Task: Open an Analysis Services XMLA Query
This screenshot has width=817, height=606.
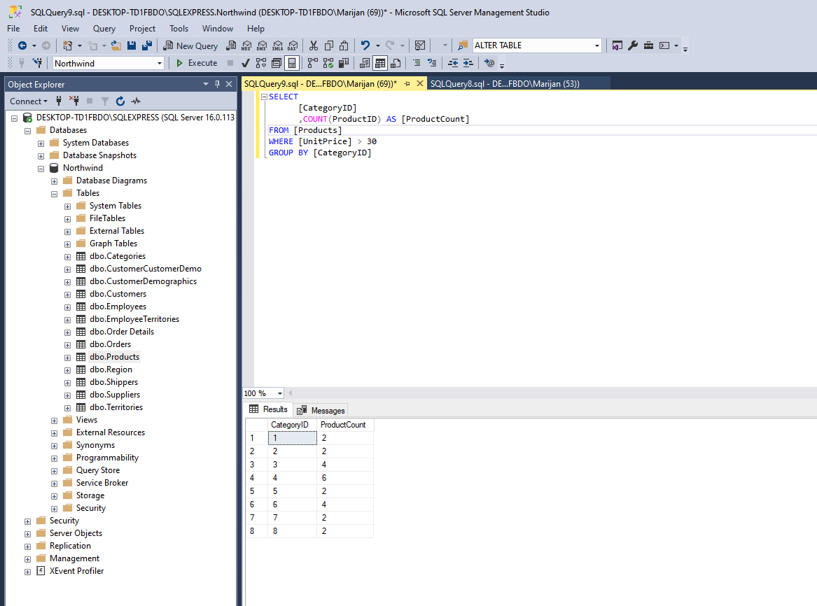Action: [278, 45]
